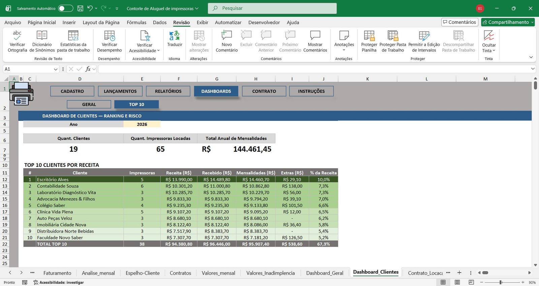Switch to Page Break Preview view
Viewport: 539px width, 286px height.
tap(471, 282)
